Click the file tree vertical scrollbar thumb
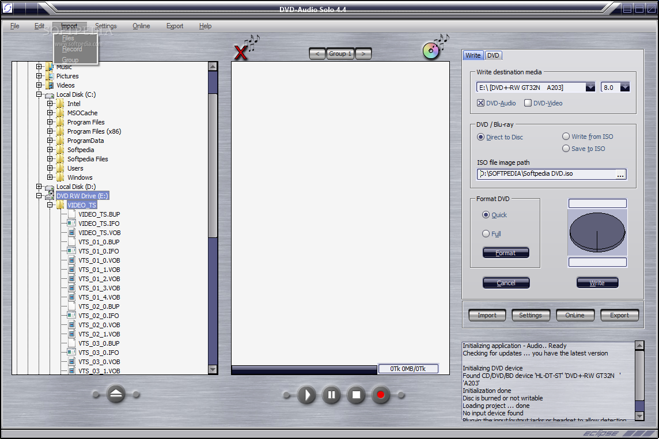Viewport: 659px width, 439px height. (x=213, y=165)
